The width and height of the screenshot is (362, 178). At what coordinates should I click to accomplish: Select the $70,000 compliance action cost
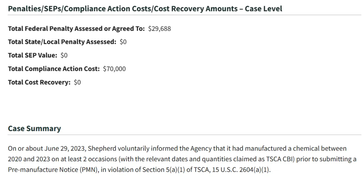[x=114, y=69]
